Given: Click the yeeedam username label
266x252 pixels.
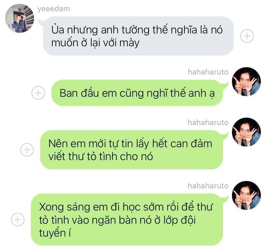Looking at the screenshot, I should click(54, 9).
